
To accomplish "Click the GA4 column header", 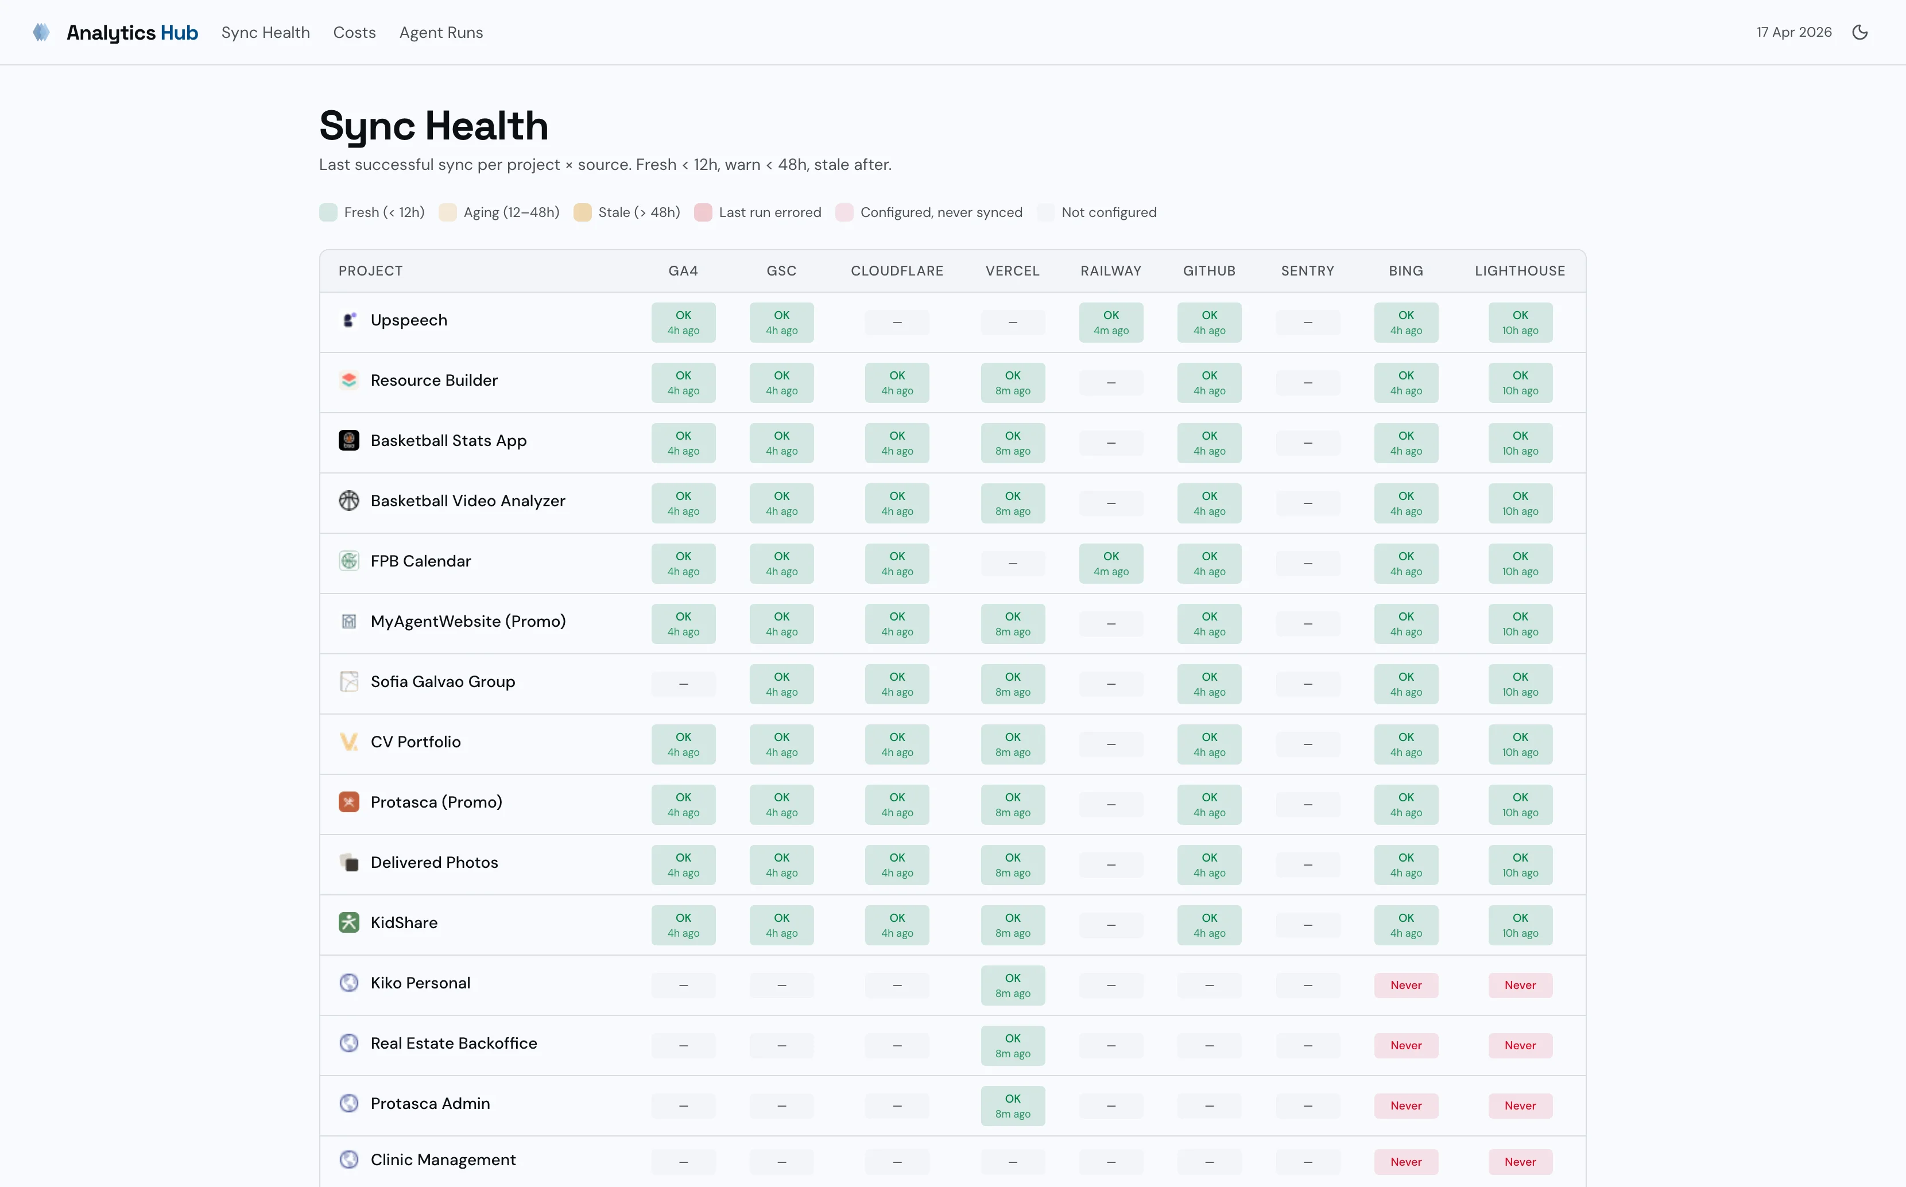I will 683,270.
